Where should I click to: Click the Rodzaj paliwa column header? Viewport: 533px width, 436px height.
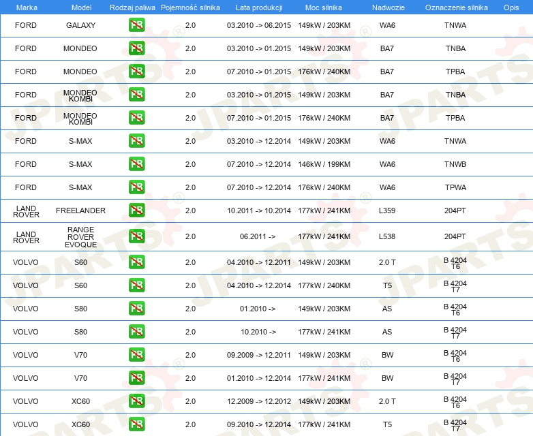(x=132, y=7)
